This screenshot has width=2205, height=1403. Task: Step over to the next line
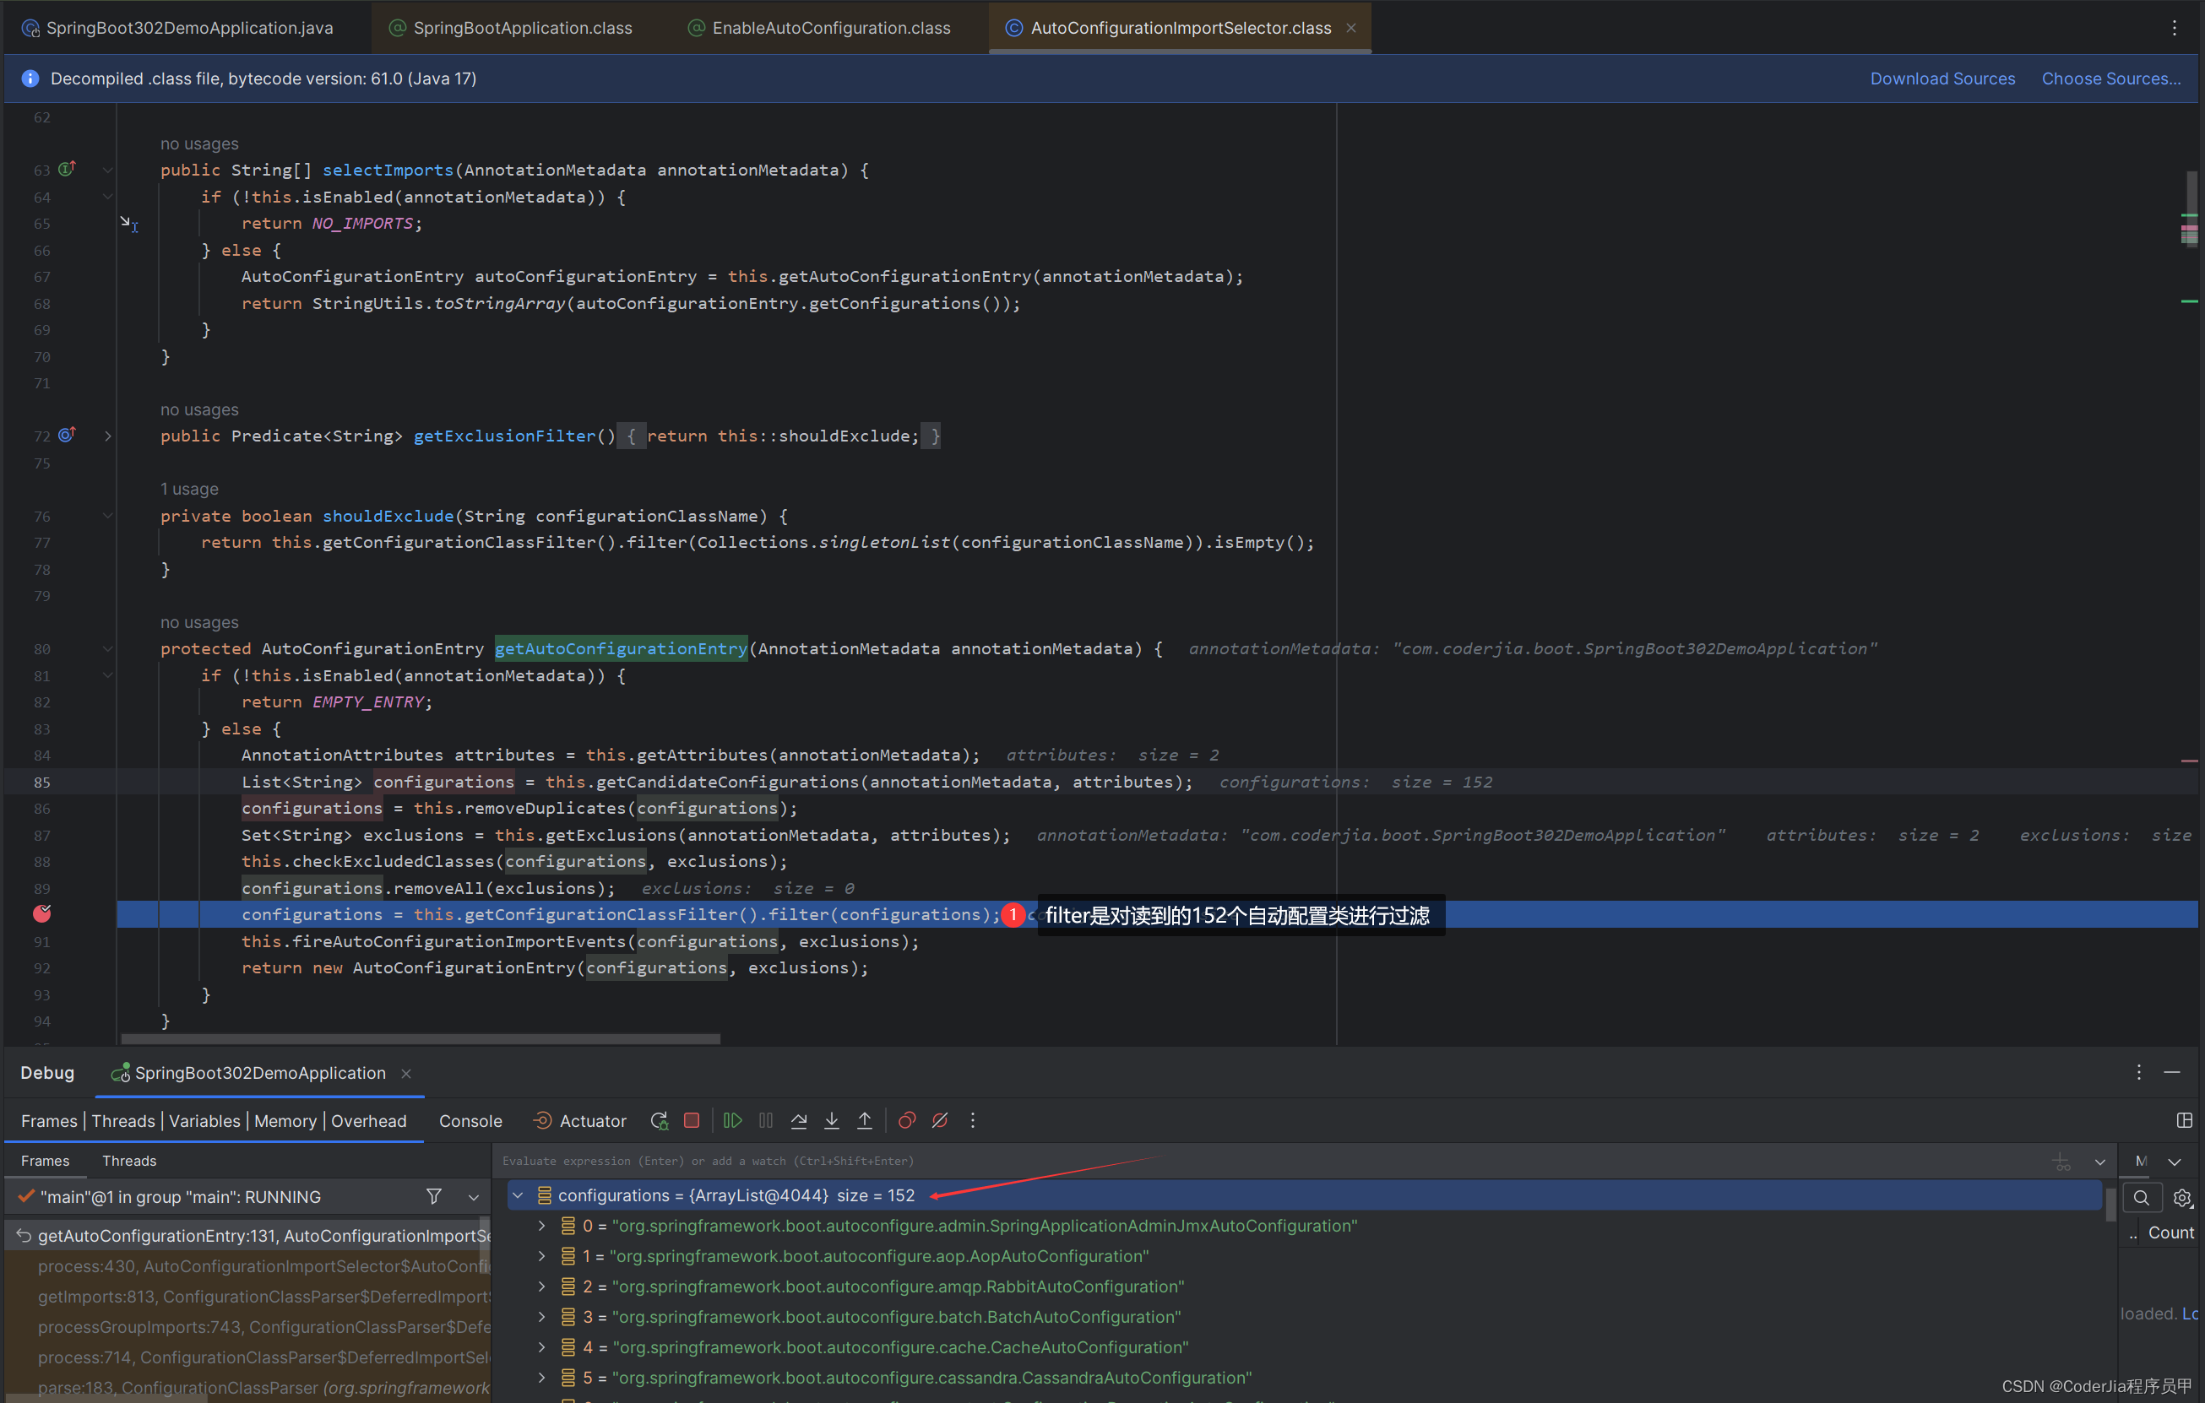(799, 1119)
